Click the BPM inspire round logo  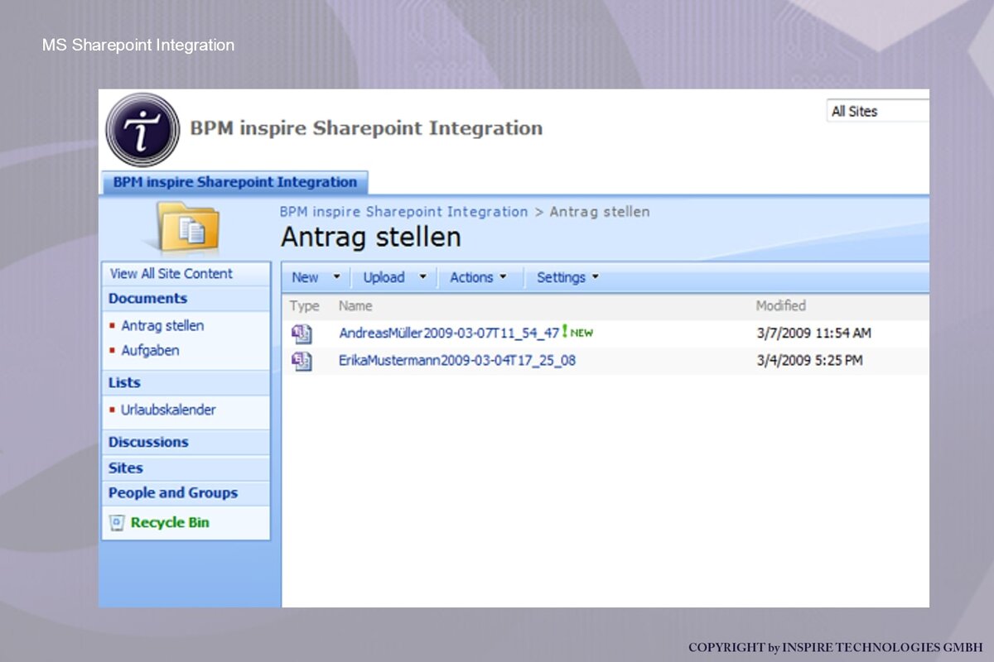click(142, 130)
